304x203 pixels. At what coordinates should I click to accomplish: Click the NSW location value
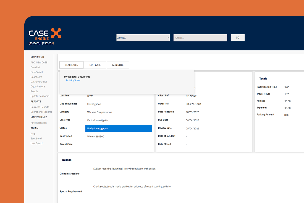coord(90,96)
